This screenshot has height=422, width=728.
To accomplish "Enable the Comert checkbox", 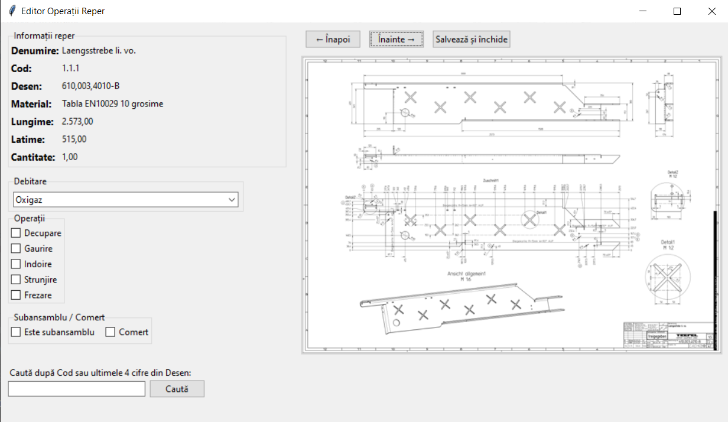I will [110, 332].
